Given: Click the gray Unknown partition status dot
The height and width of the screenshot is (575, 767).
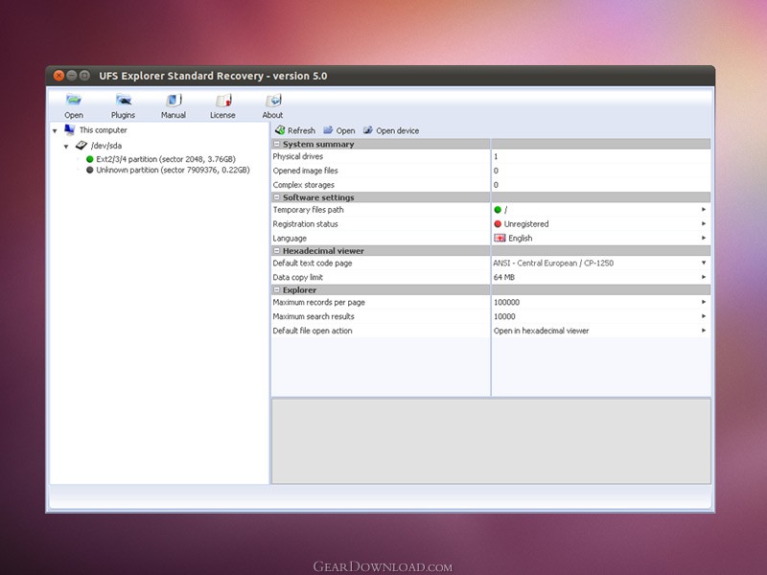Looking at the screenshot, I should click(x=89, y=171).
